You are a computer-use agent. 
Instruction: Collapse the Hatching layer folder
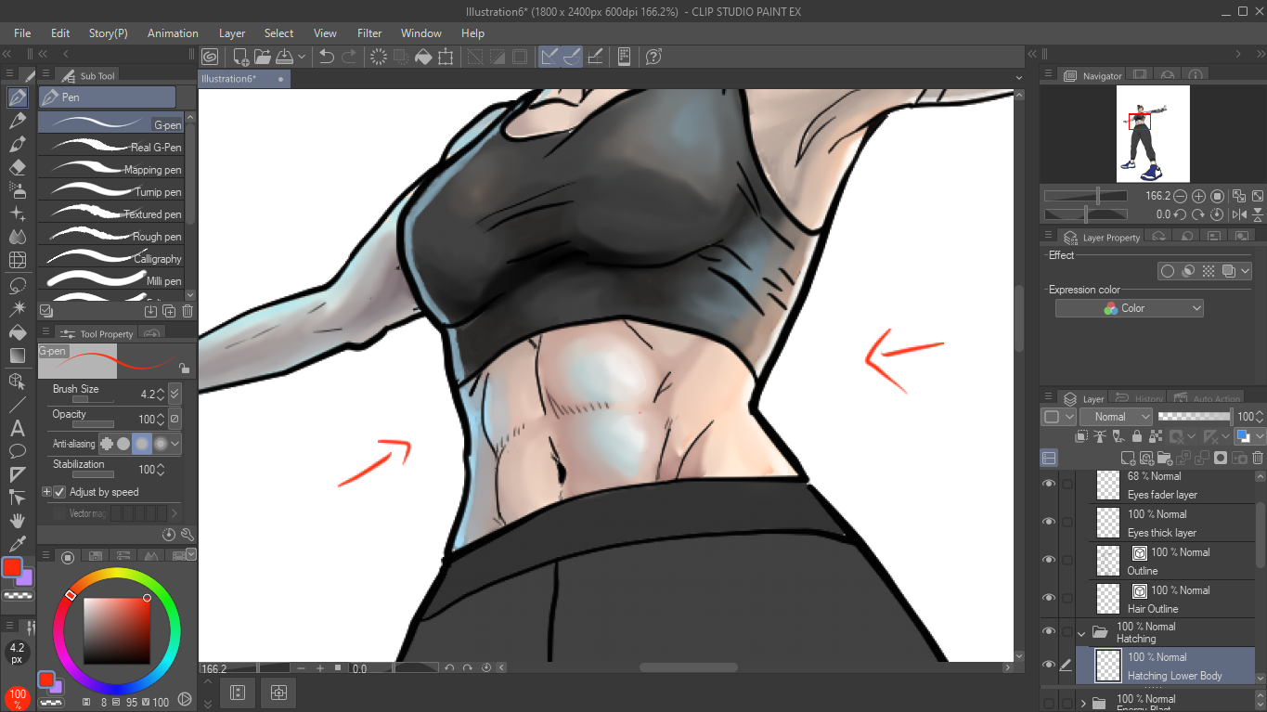tap(1081, 634)
